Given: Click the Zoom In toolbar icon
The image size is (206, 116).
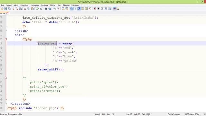Looking at the screenshot, I should [x=54, y=9].
